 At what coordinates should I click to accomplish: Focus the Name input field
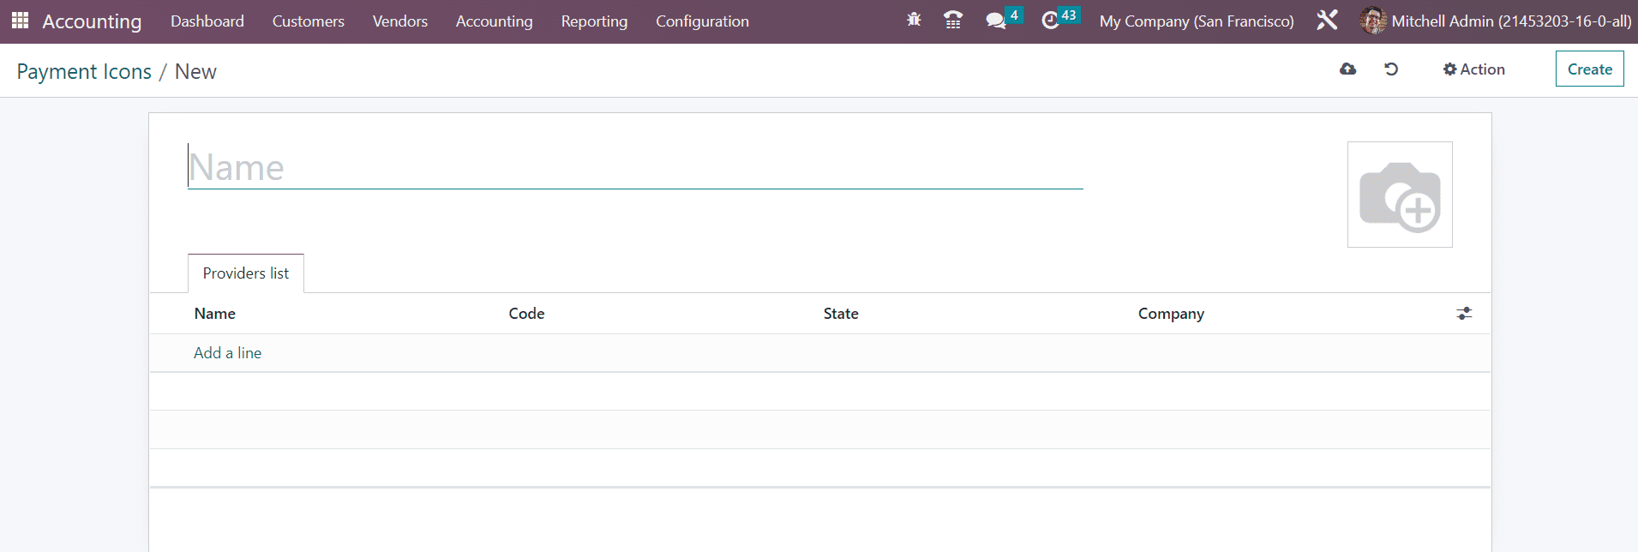pyautogui.click(x=635, y=167)
